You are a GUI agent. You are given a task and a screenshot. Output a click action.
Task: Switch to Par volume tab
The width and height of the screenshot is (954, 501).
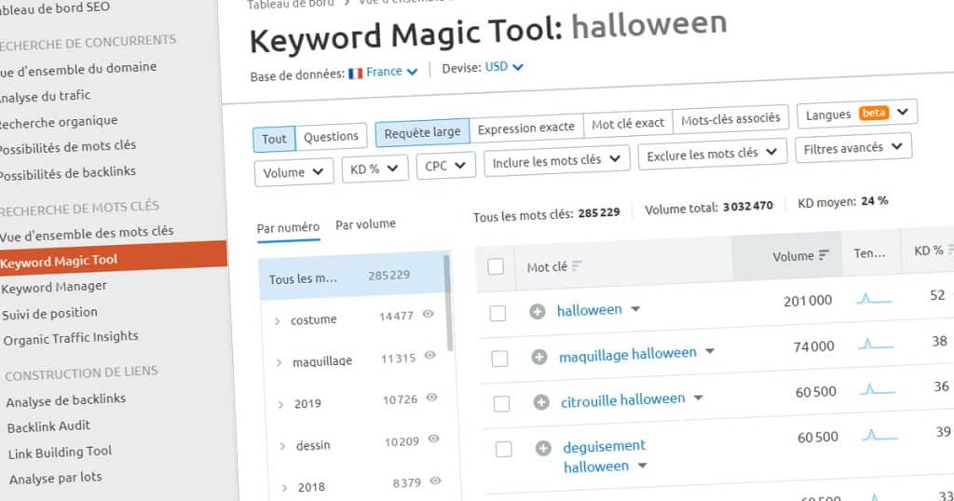tap(365, 224)
